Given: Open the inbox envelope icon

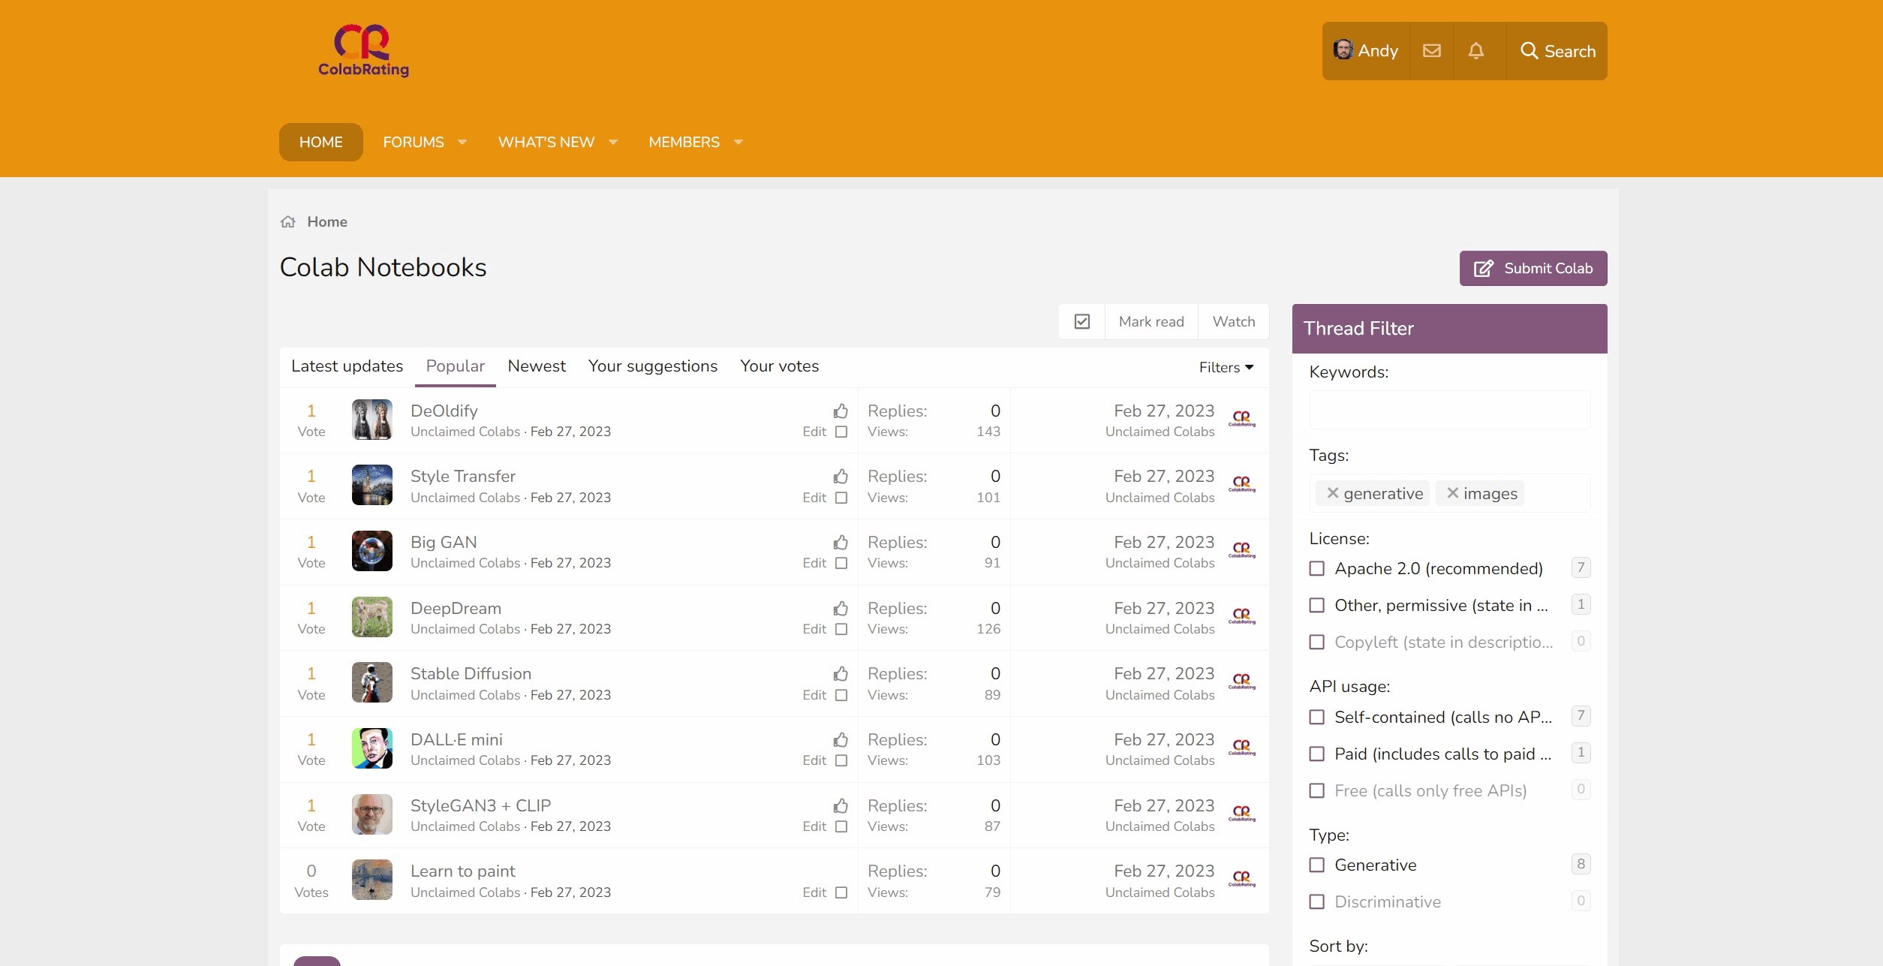Looking at the screenshot, I should click(1431, 51).
